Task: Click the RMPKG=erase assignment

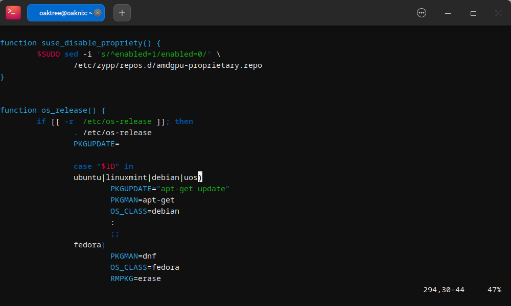Action: pos(135,278)
